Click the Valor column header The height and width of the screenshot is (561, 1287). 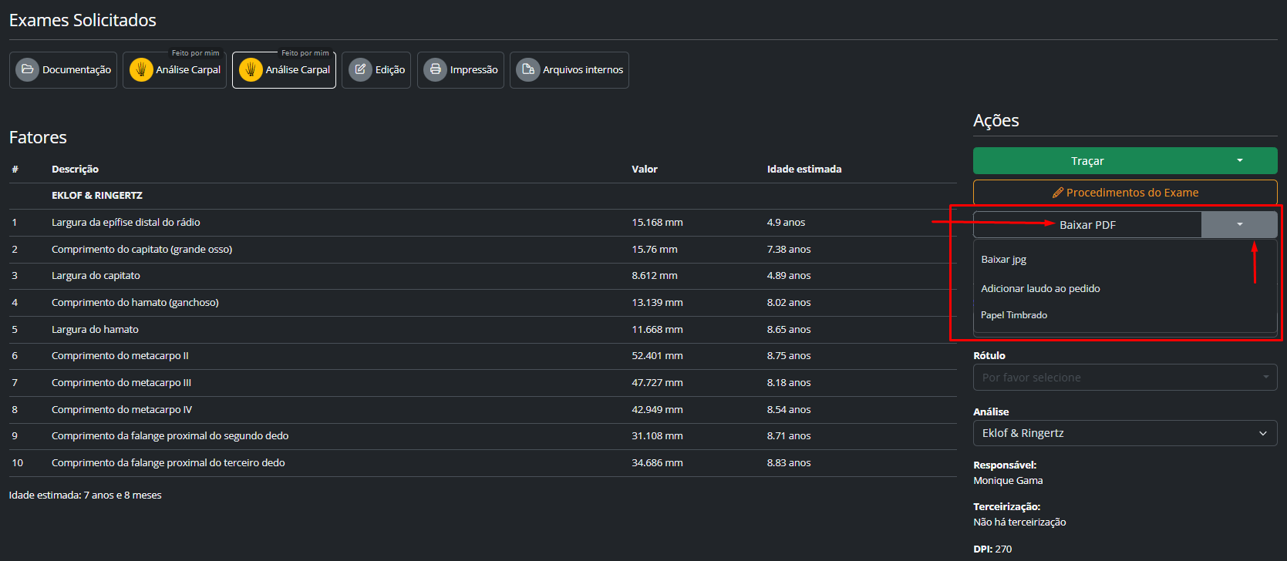click(x=645, y=170)
